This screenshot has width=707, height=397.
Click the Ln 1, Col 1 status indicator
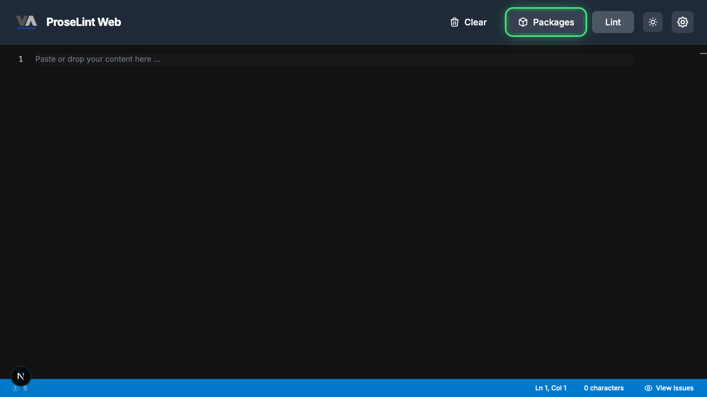[x=550, y=388]
